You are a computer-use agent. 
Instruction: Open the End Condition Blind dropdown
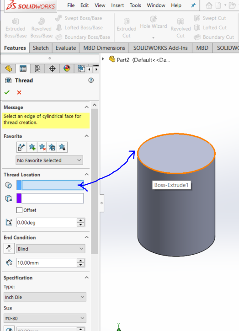click(51, 249)
